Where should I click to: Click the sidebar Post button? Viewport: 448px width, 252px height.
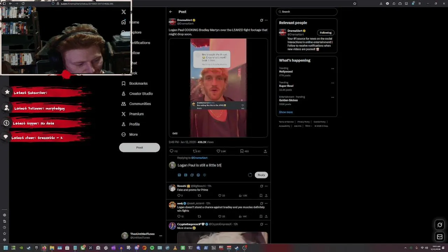point(139,147)
